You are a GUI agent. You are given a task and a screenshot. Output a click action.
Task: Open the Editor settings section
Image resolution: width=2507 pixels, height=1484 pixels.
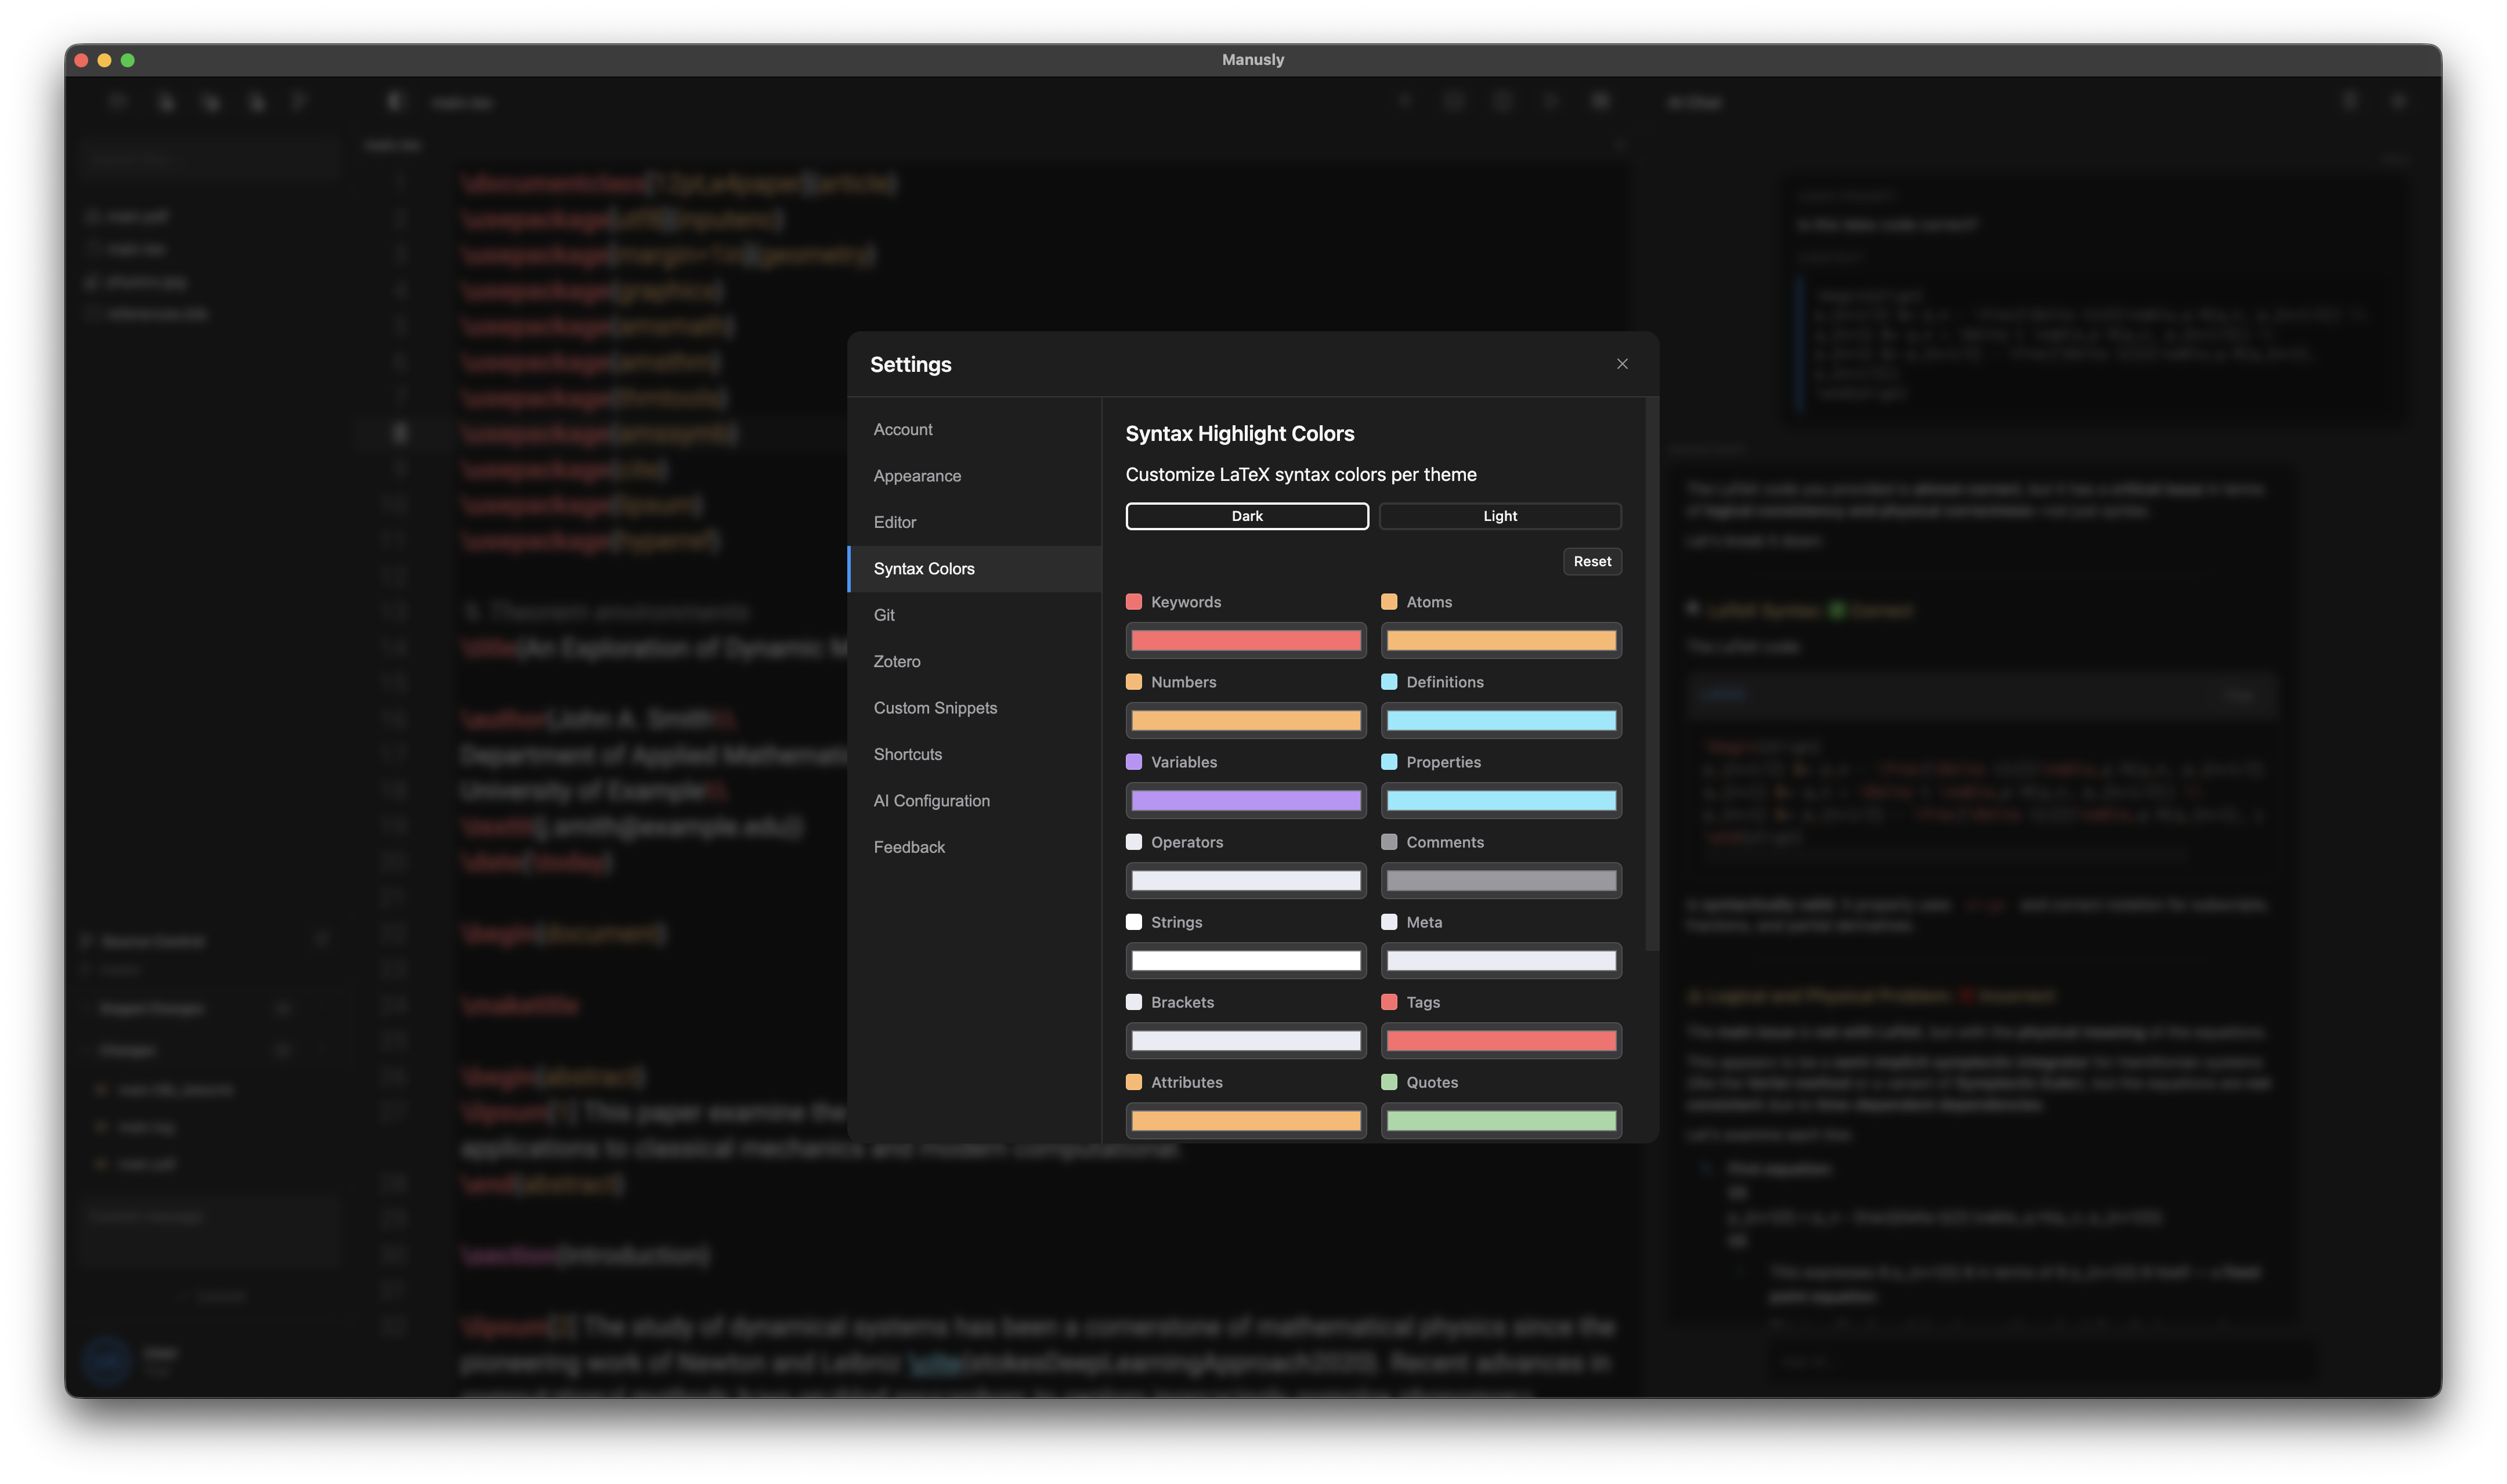[894, 521]
